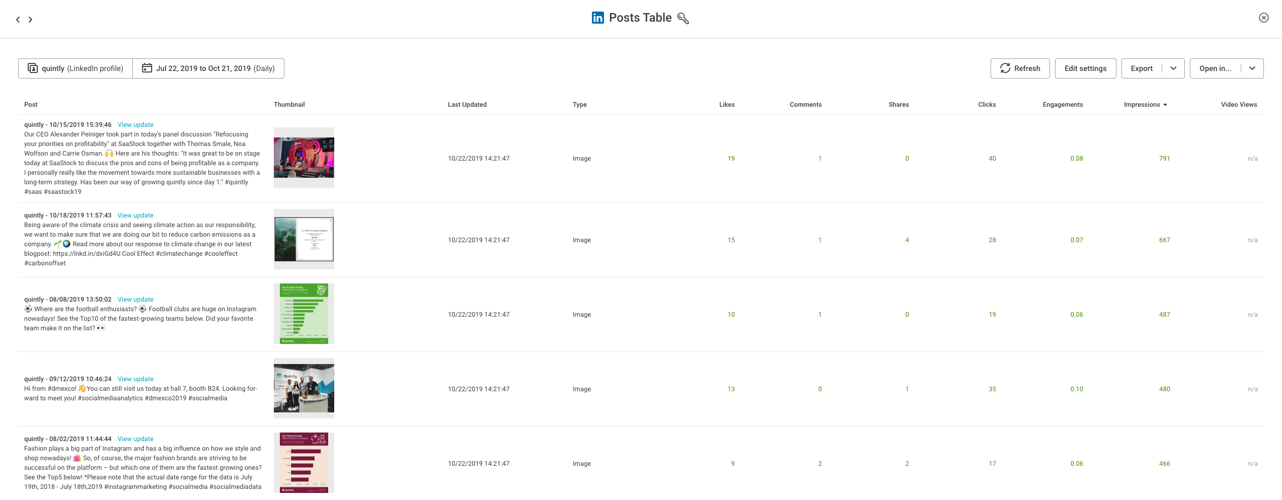1282x500 pixels.
Task: Sort the table by the Engagements column
Action: pyautogui.click(x=1063, y=104)
